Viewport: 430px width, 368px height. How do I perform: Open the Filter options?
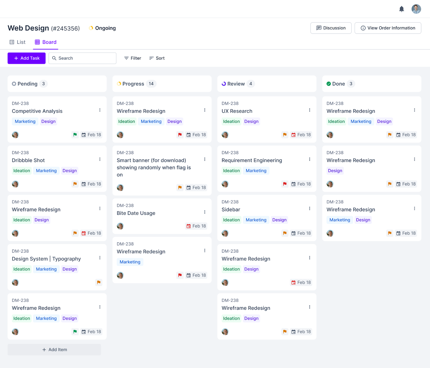pos(132,58)
